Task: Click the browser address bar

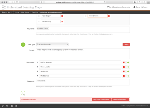Action: click(75, 2)
